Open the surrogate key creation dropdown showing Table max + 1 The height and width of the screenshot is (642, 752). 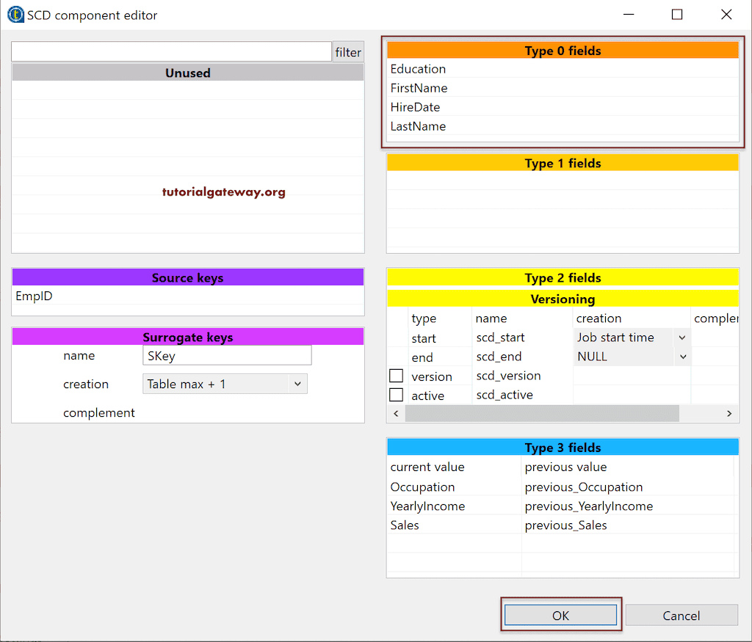tap(225, 383)
